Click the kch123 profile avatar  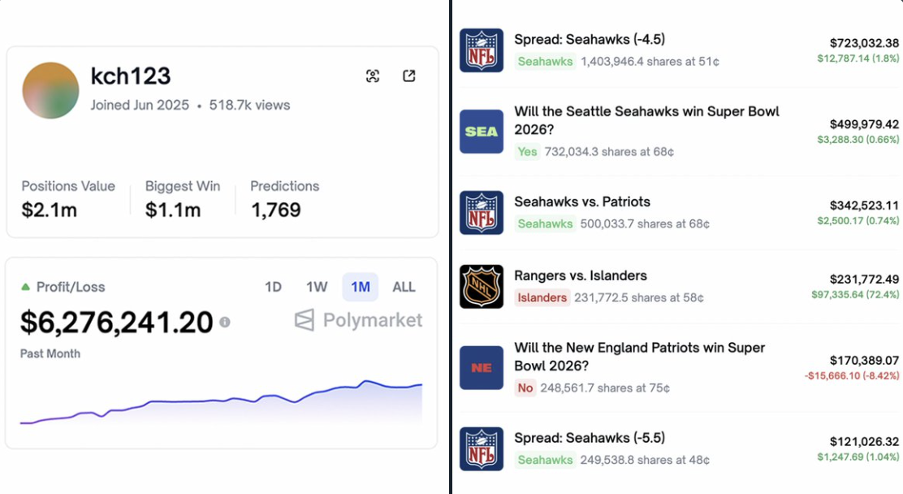click(50, 90)
